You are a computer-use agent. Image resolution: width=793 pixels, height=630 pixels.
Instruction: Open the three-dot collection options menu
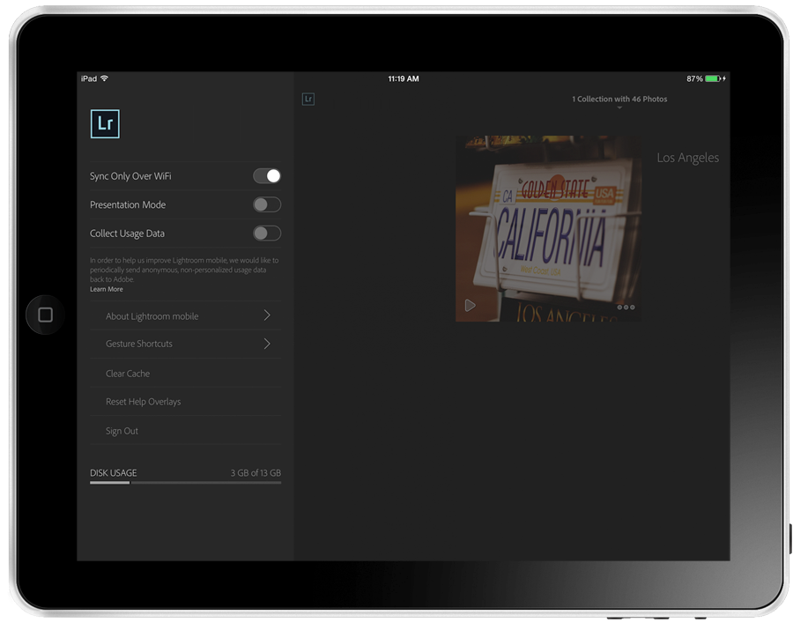(626, 308)
